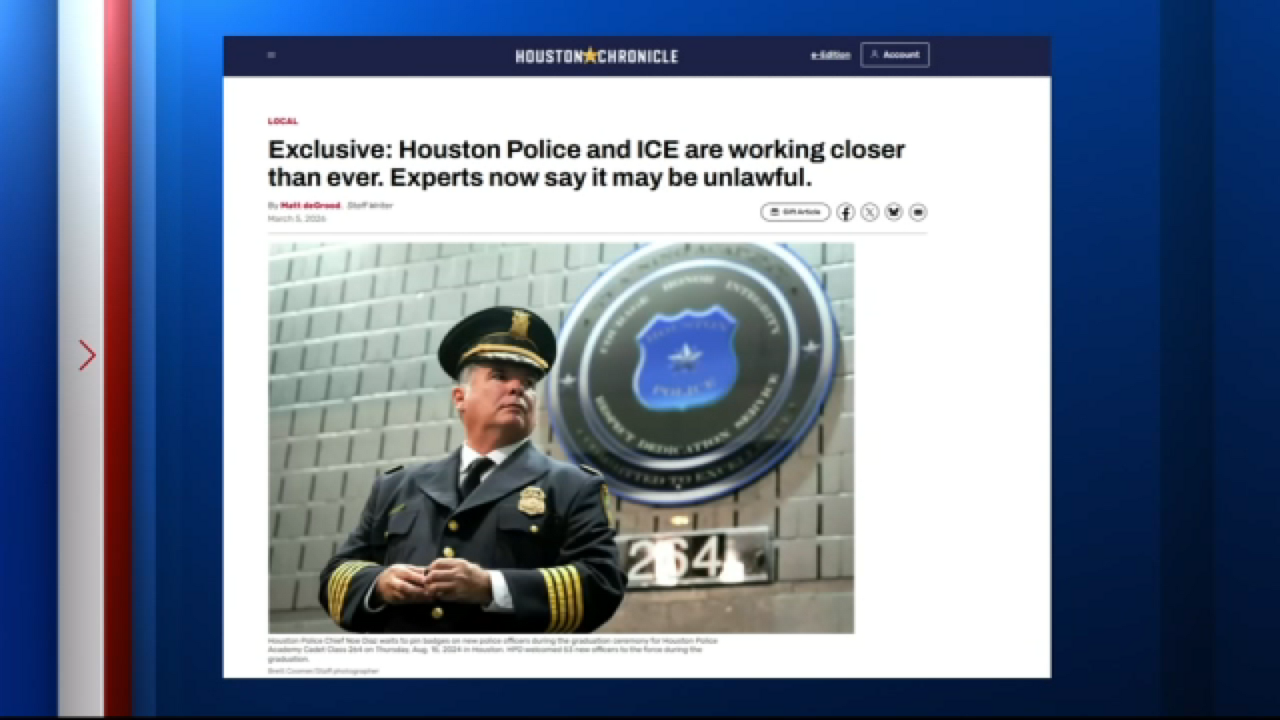Click the gift icon in Gift Article button
Screen dimensions: 1280x720
pos(775,212)
